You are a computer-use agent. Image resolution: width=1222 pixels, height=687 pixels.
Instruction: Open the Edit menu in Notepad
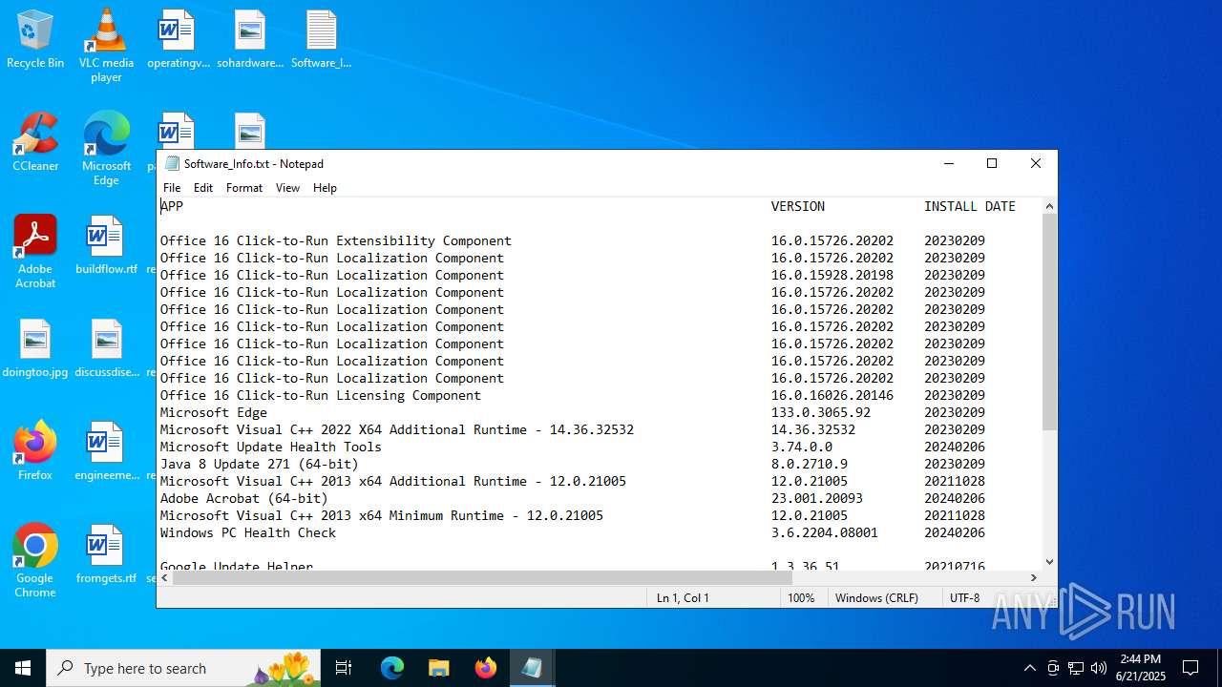203,188
